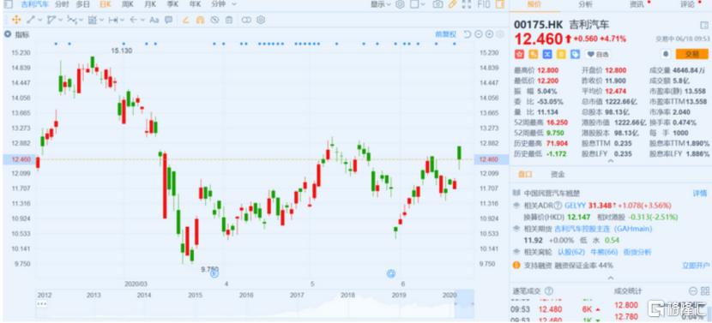Open help for 逐笔成交
This screenshot has height=323, width=712.
549,290
